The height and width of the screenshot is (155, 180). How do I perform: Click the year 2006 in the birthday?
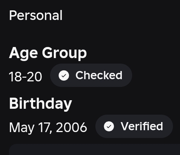point(72,127)
